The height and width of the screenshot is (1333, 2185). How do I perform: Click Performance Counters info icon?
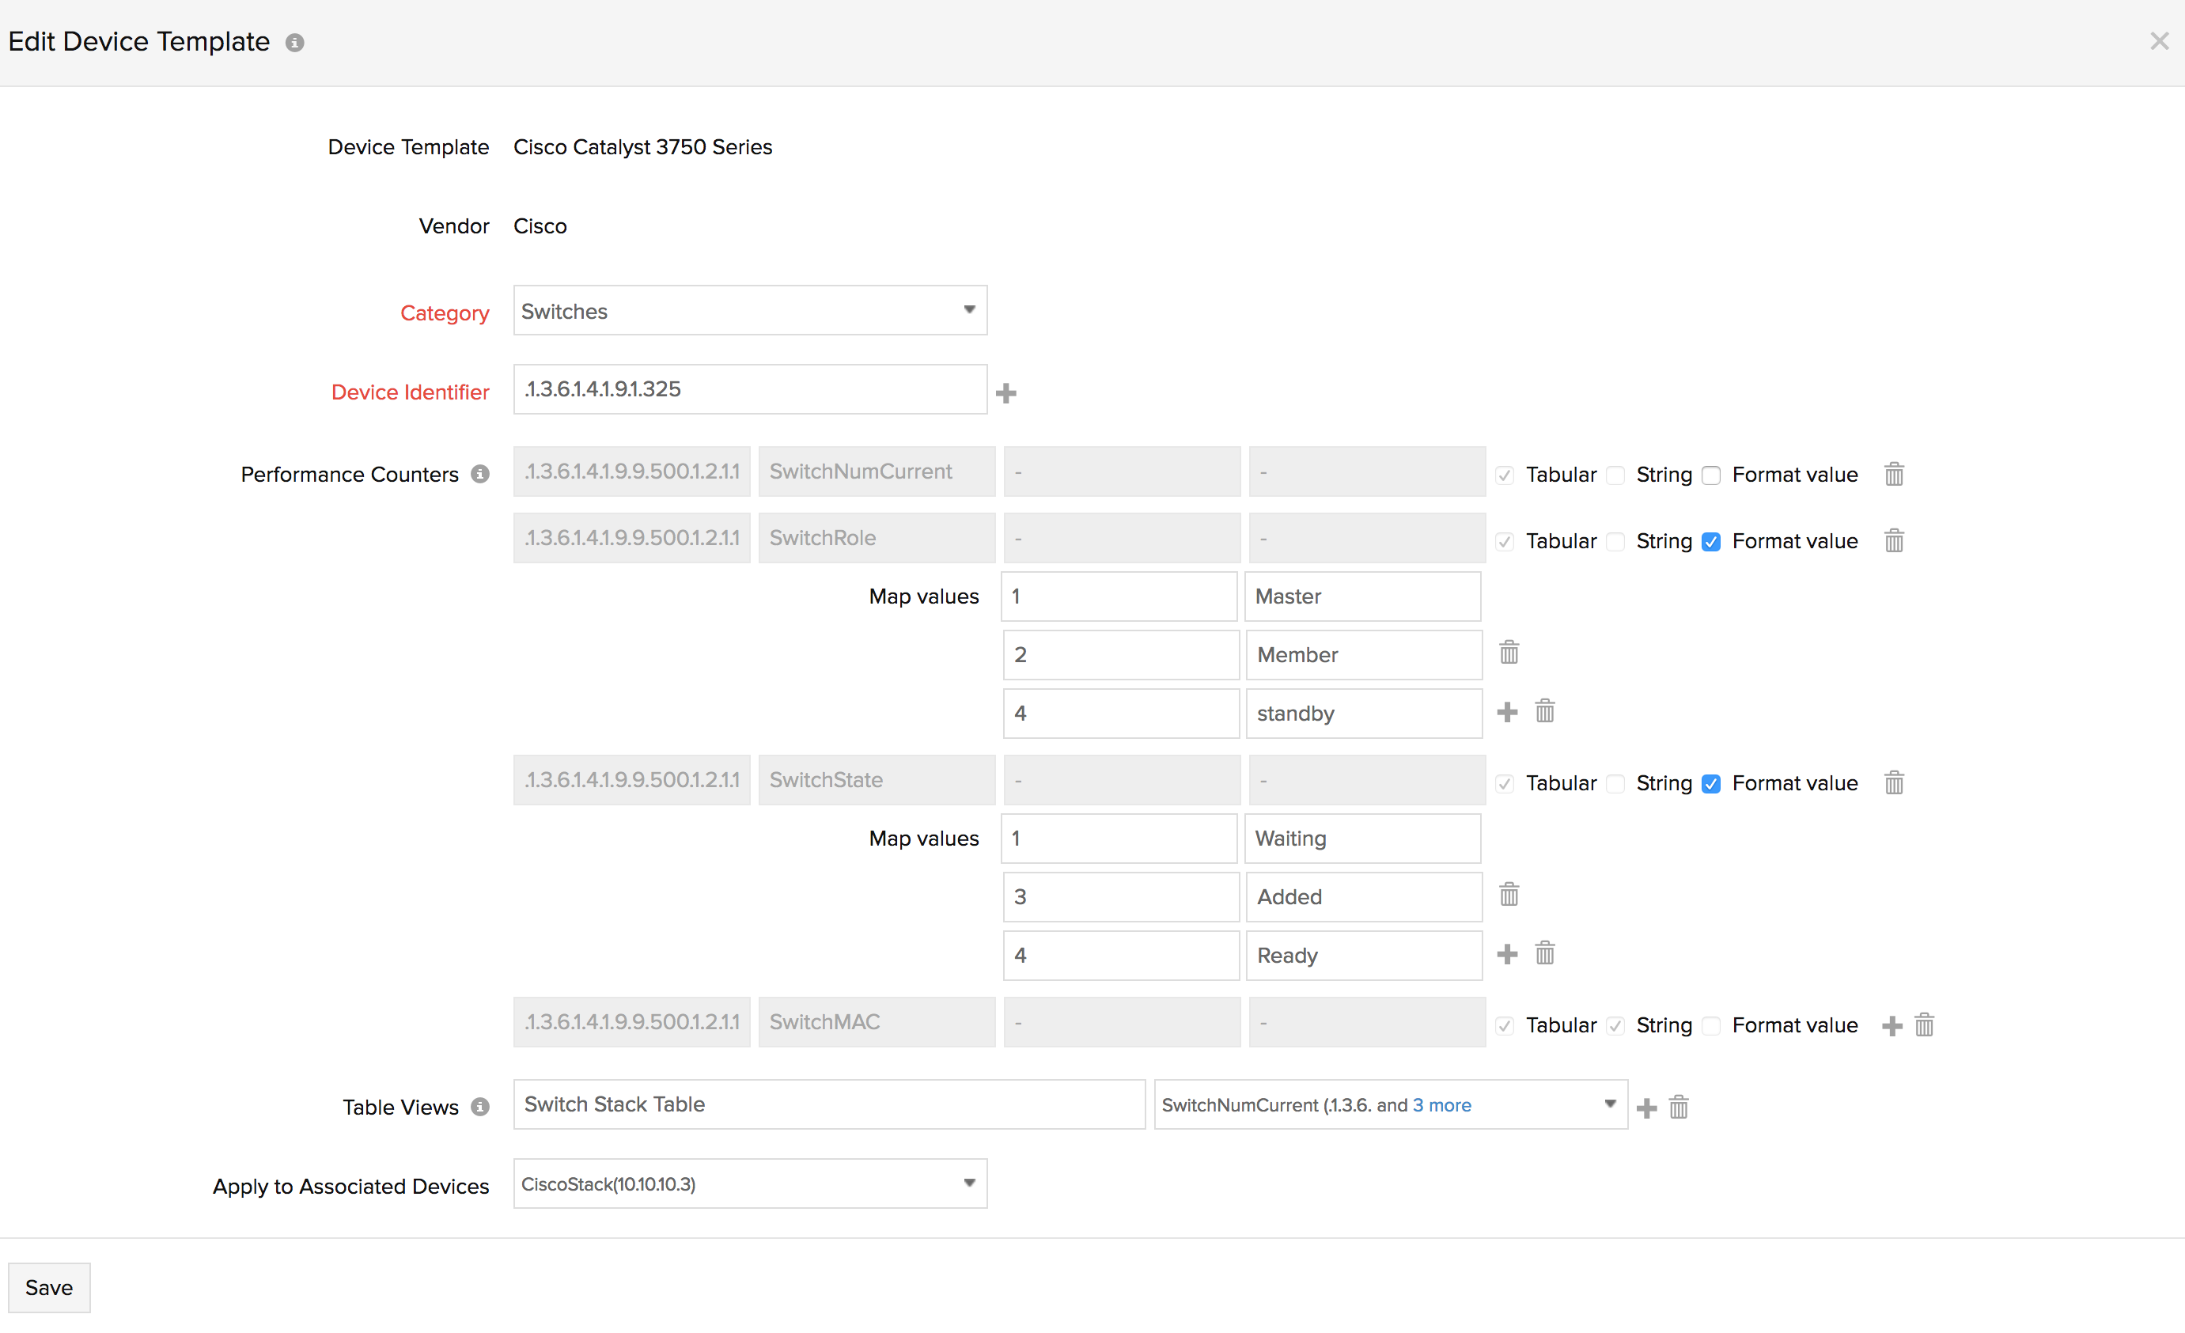479,475
